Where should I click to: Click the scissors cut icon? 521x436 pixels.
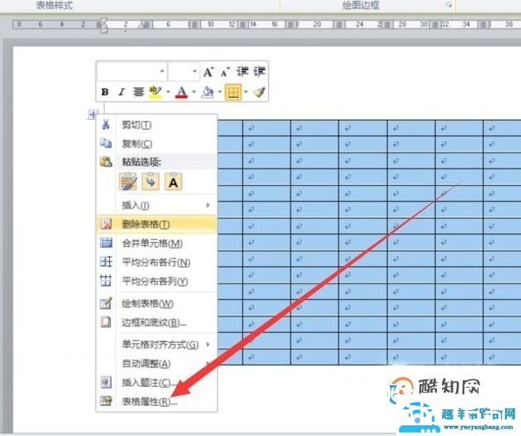(106, 124)
